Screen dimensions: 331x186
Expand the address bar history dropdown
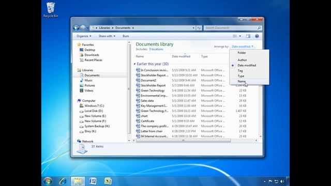[x=193, y=28]
